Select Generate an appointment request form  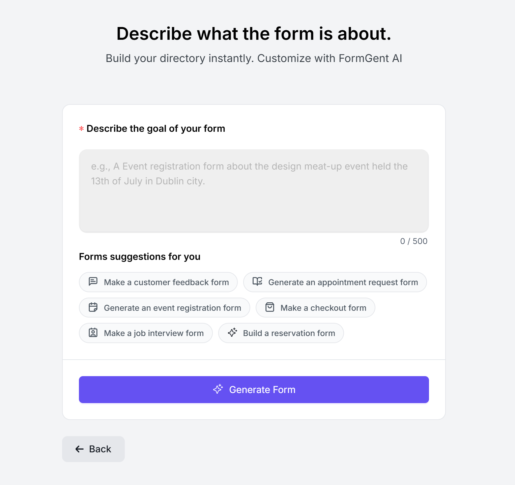click(x=335, y=282)
